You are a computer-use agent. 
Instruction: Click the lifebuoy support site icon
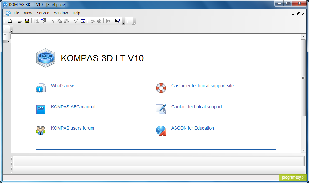click(161, 88)
